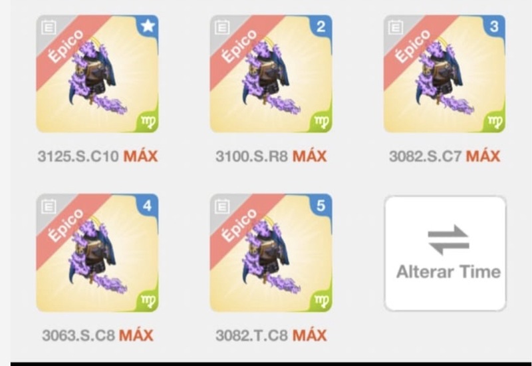This screenshot has height=366, width=532.
Task: Click the 3082.S.C7 MÁX label
Action: pyautogui.click(x=444, y=156)
